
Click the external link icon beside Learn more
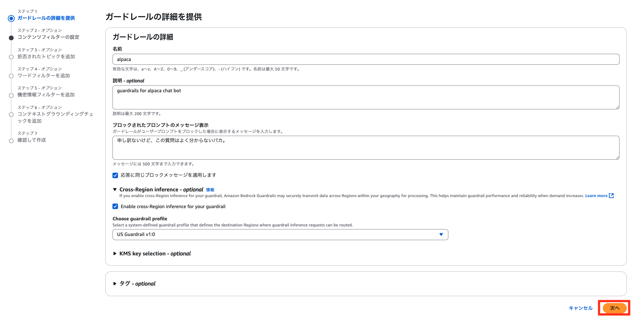[x=611, y=196]
